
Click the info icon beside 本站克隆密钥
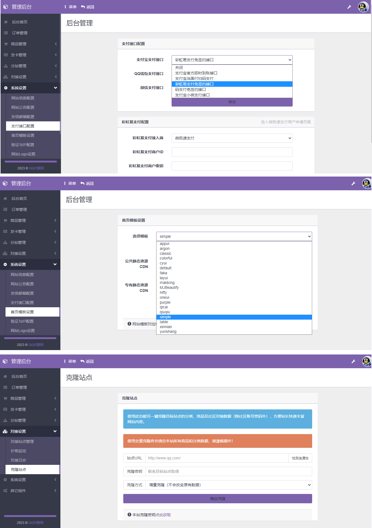(x=129, y=515)
